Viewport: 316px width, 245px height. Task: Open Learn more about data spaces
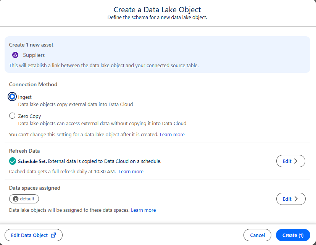(x=143, y=210)
